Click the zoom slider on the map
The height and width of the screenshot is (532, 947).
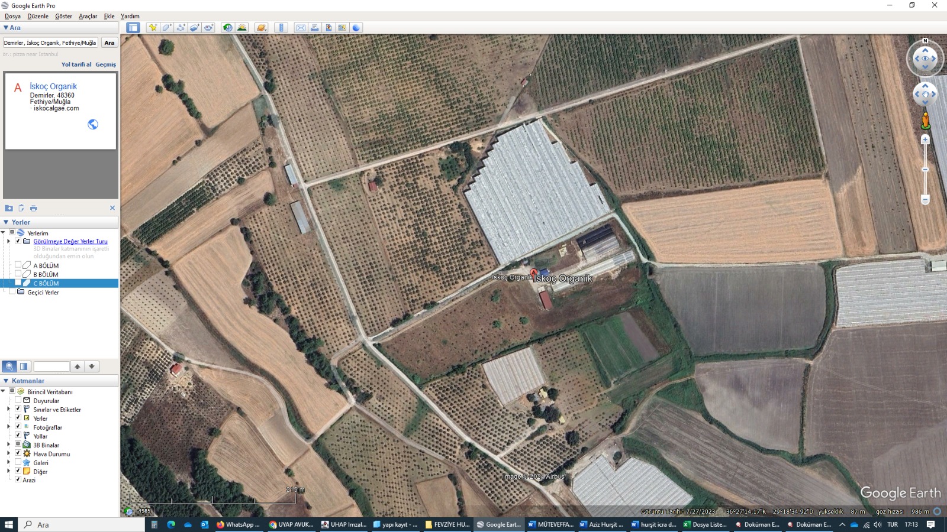[925, 170]
